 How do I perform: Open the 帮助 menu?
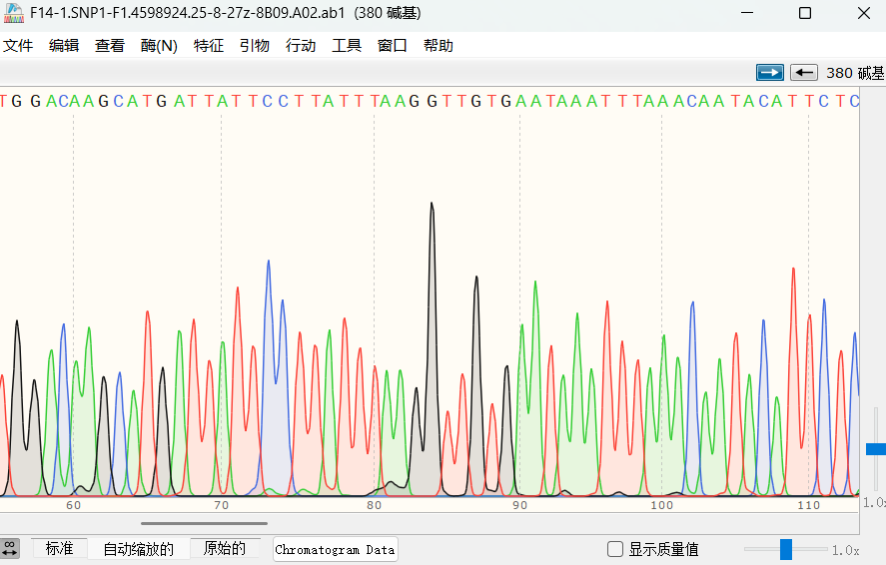[x=438, y=45]
